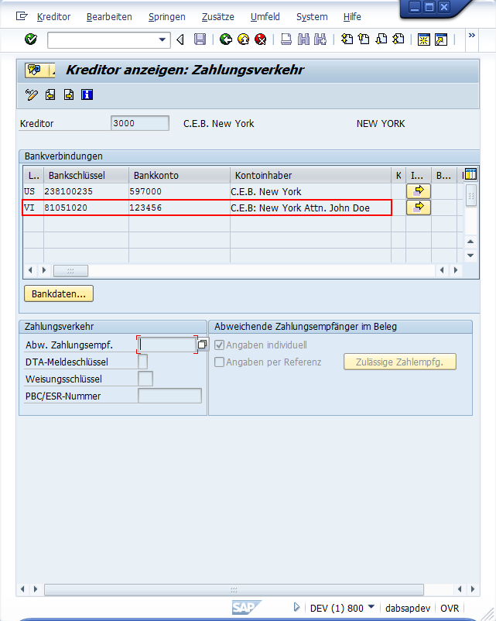Open the Springen menu
The height and width of the screenshot is (621, 496).
click(x=167, y=17)
